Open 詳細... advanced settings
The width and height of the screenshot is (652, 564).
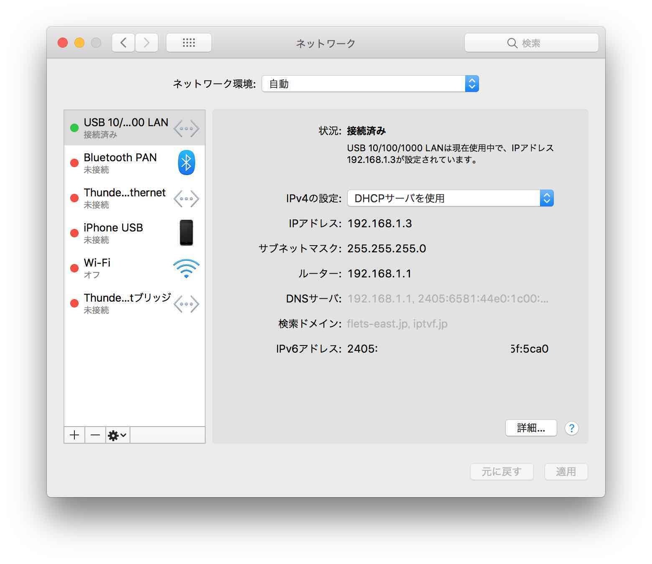(x=531, y=428)
